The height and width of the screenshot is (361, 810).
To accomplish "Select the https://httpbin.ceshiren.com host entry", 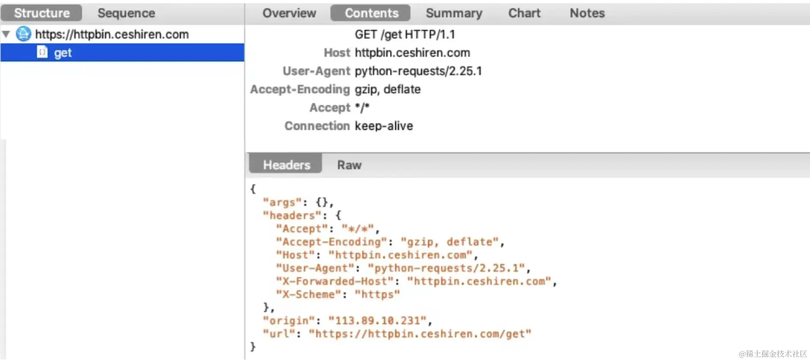I will (x=112, y=34).
